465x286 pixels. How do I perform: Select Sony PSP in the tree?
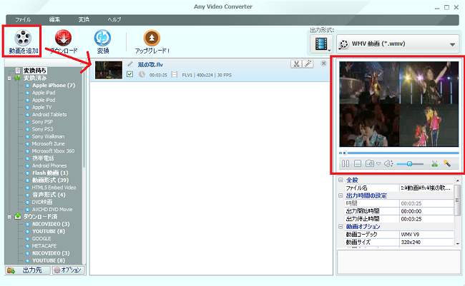click(42, 122)
